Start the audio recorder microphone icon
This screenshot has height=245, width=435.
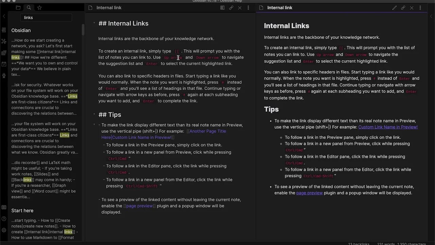4,76
